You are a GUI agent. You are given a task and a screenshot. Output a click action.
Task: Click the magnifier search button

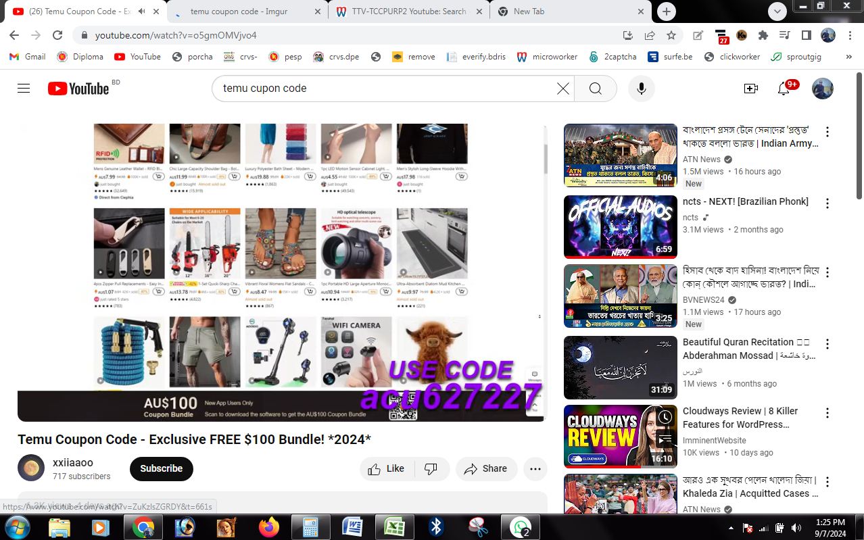596,89
